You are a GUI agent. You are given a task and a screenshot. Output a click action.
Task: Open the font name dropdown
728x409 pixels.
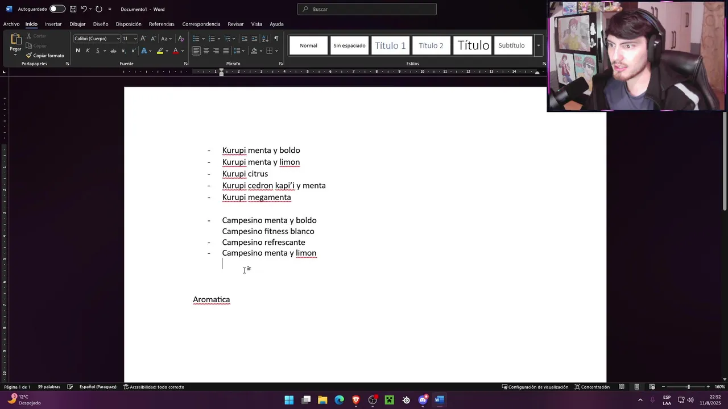pos(118,39)
